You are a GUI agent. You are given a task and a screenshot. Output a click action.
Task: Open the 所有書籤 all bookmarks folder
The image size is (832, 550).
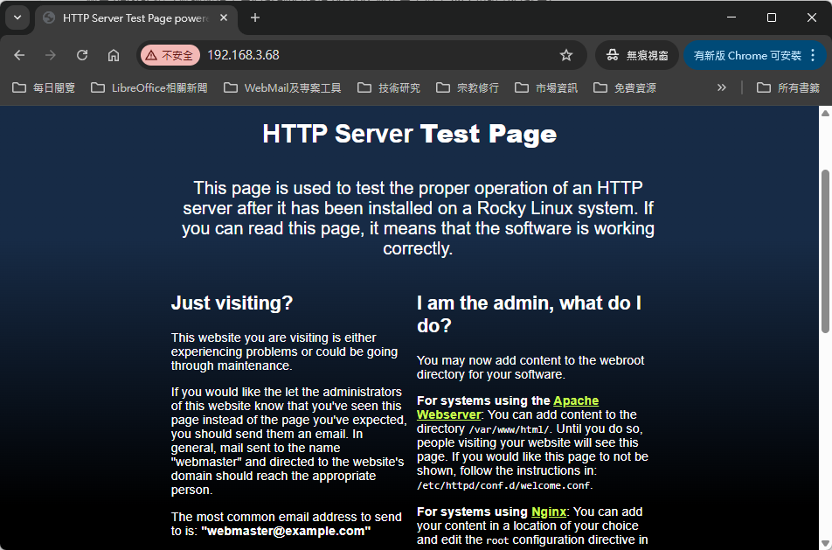click(788, 87)
